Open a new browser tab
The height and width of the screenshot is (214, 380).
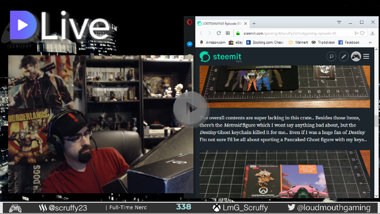254,24
